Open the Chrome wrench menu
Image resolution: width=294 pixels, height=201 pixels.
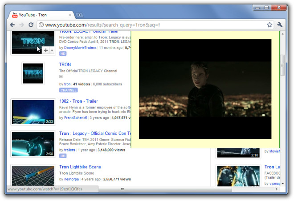(x=280, y=25)
